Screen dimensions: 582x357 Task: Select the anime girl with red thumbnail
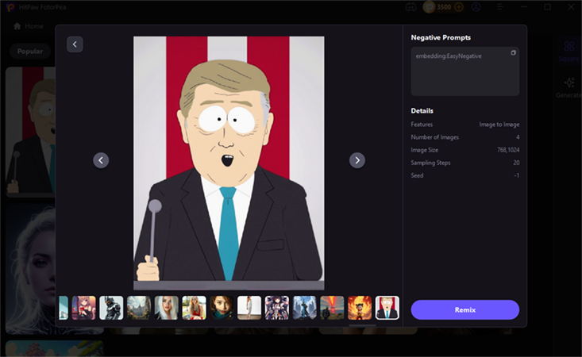[84, 308]
